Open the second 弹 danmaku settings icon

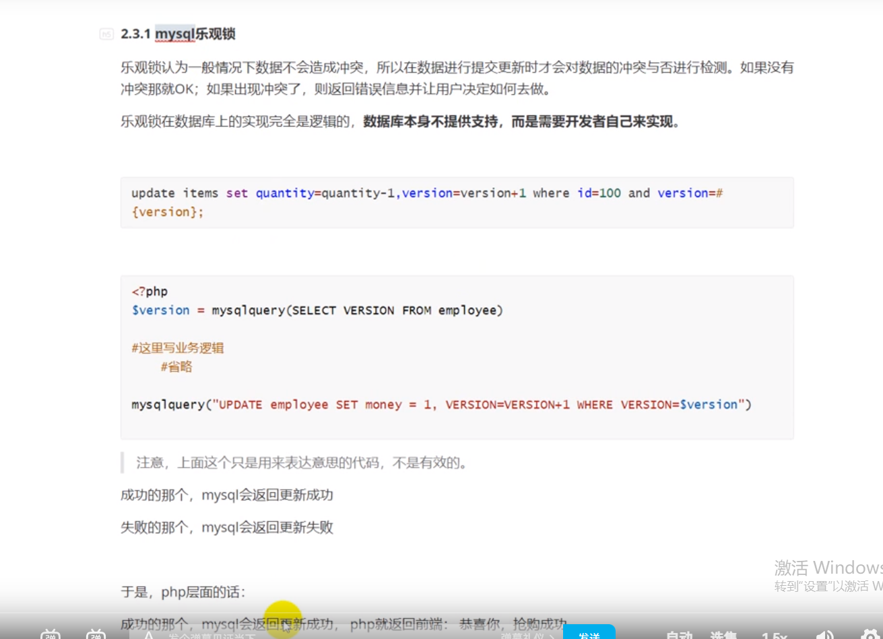pos(96,634)
